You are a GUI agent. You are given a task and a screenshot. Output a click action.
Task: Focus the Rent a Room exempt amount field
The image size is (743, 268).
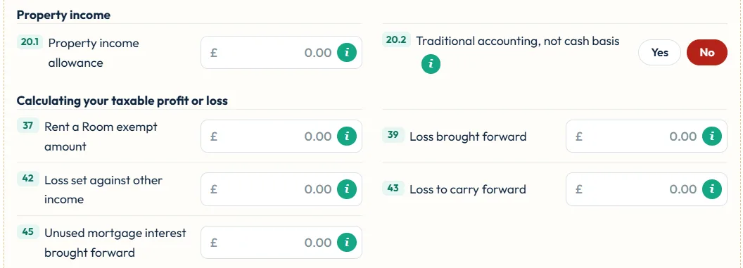click(281, 136)
